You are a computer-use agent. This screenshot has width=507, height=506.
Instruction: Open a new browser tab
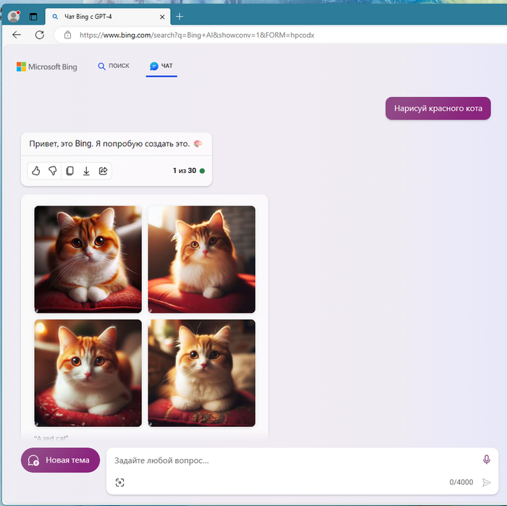tap(180, 17)
